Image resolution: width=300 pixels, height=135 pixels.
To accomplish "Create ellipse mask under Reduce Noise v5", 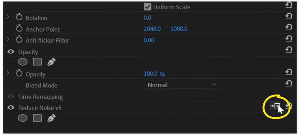I will (x=22, y=118).
